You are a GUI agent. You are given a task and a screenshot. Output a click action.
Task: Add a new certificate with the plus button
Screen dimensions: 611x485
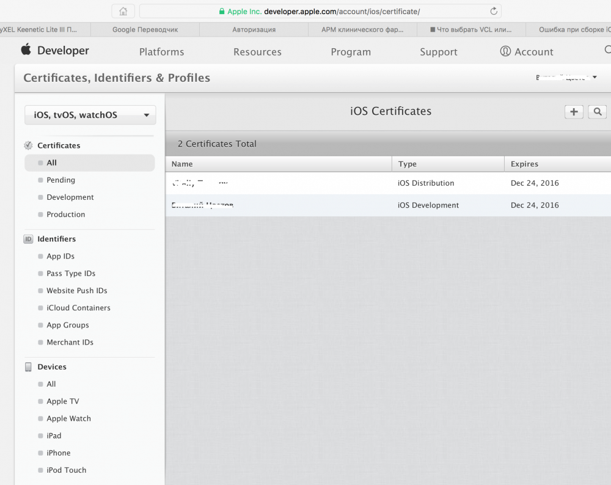[x=574, y=112]
